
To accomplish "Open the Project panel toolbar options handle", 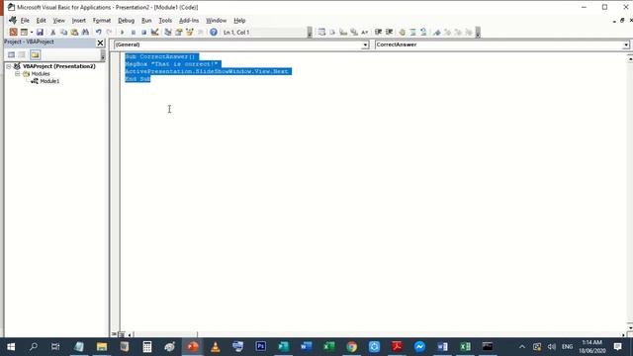I will pyautogui.click(x=103, y=55).
